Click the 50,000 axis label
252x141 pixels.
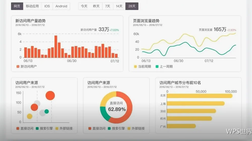(201, 92)
